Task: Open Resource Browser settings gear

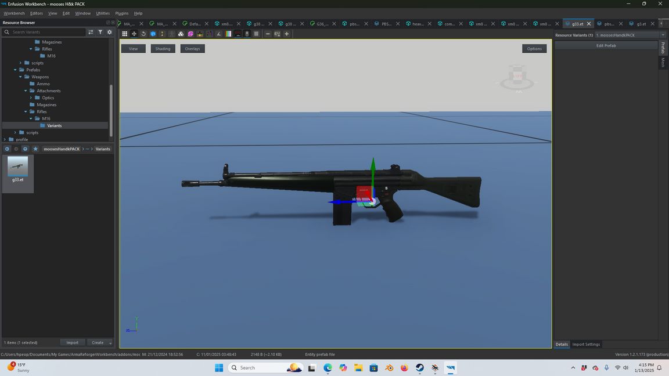Action: click(x=109, y=32)
